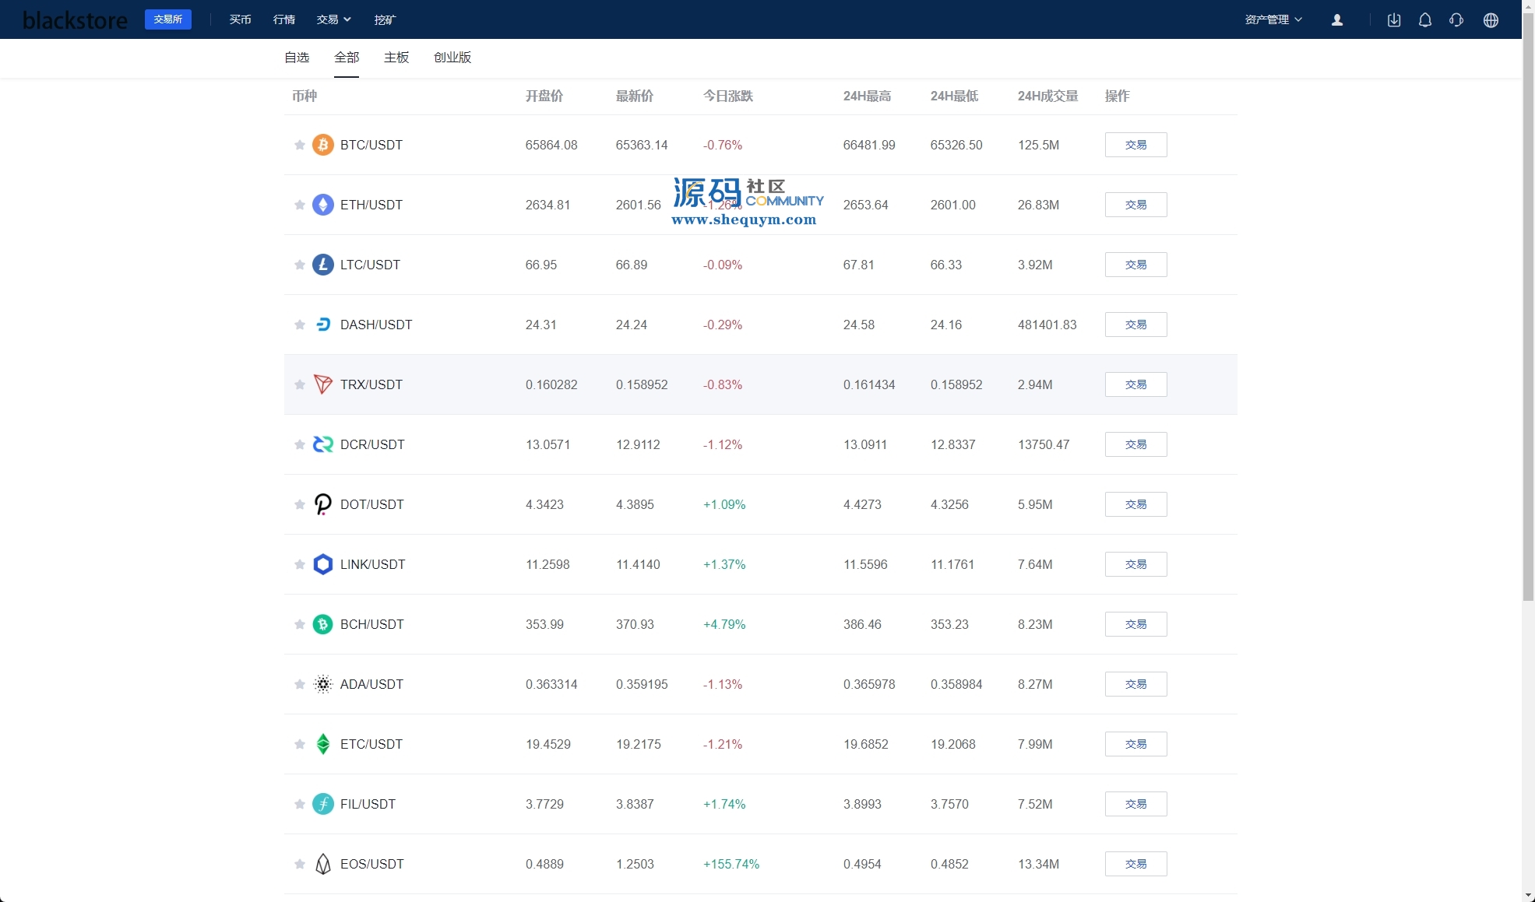Switch to the 自选 tab
Screen dimensions: 1535x902
[x=297, y=58]
